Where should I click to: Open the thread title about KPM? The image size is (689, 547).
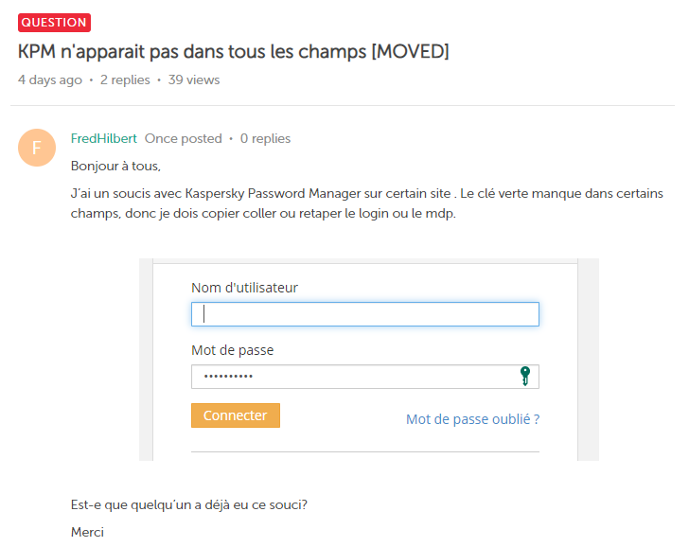233,51
